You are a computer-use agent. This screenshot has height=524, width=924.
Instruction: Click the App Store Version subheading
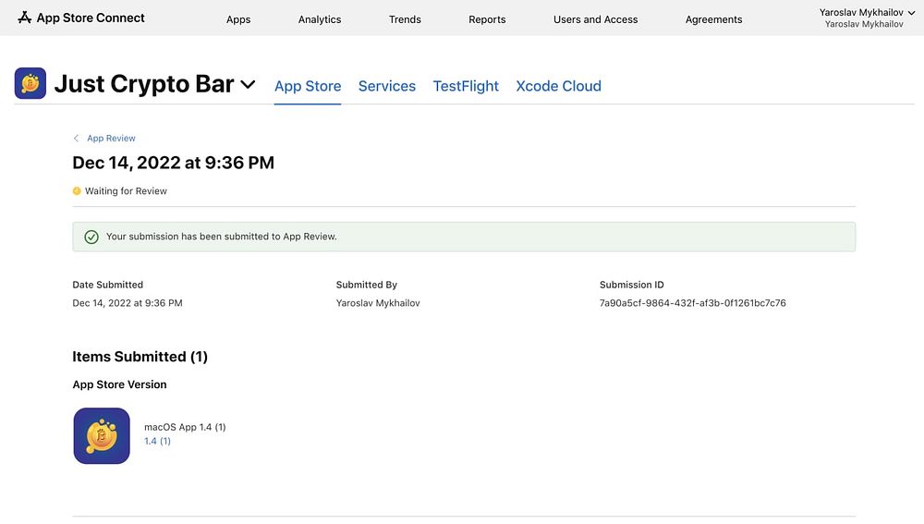coord(119,384)
